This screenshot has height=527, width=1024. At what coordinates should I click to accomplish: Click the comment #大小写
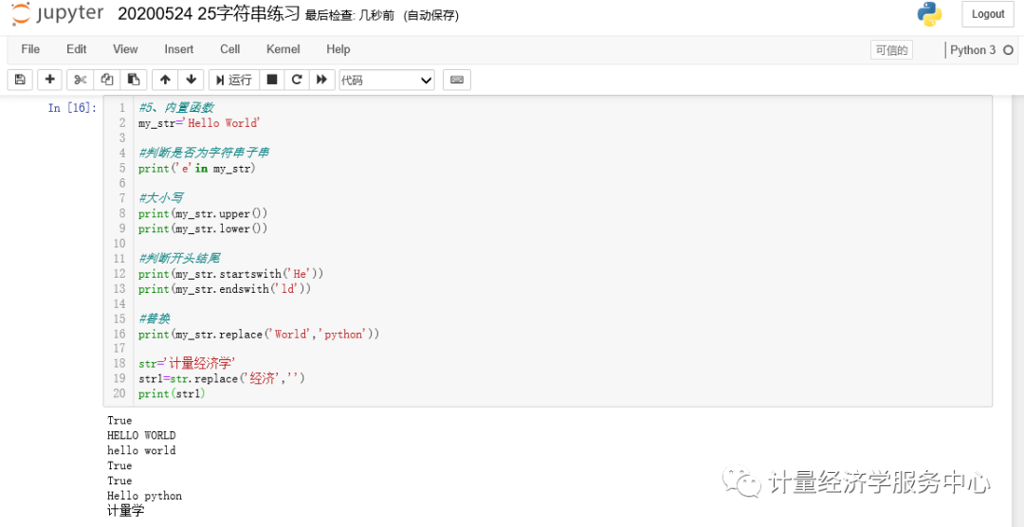tap(160, 198)
